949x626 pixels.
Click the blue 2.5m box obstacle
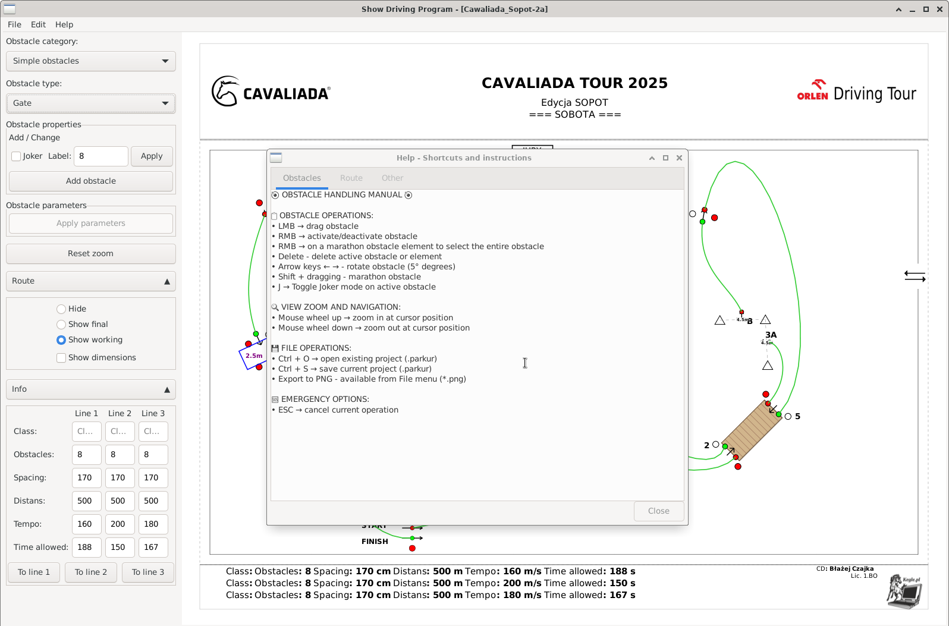coord(253,356)
